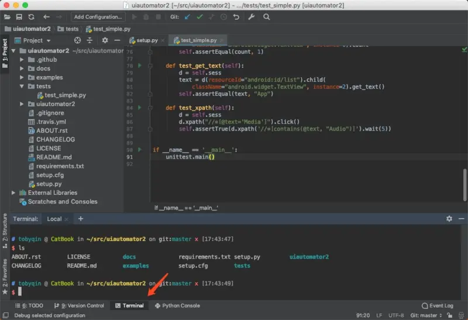Run the __main__ block via gutter arrow

click(x=139, y=150)
